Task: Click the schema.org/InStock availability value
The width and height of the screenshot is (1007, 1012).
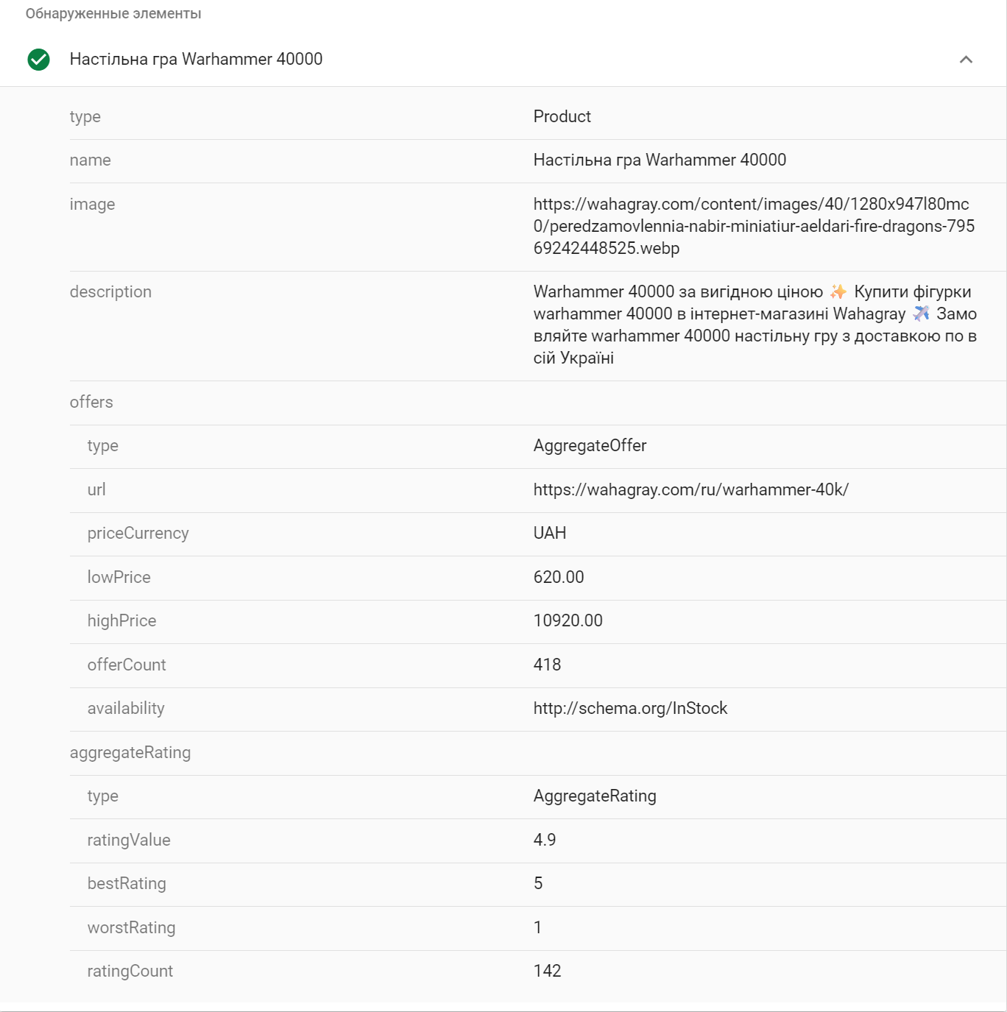Action: 630,708
